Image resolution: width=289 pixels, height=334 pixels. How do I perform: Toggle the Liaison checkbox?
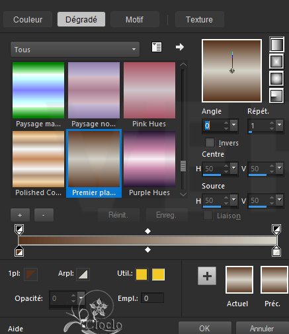click(208, 216)
